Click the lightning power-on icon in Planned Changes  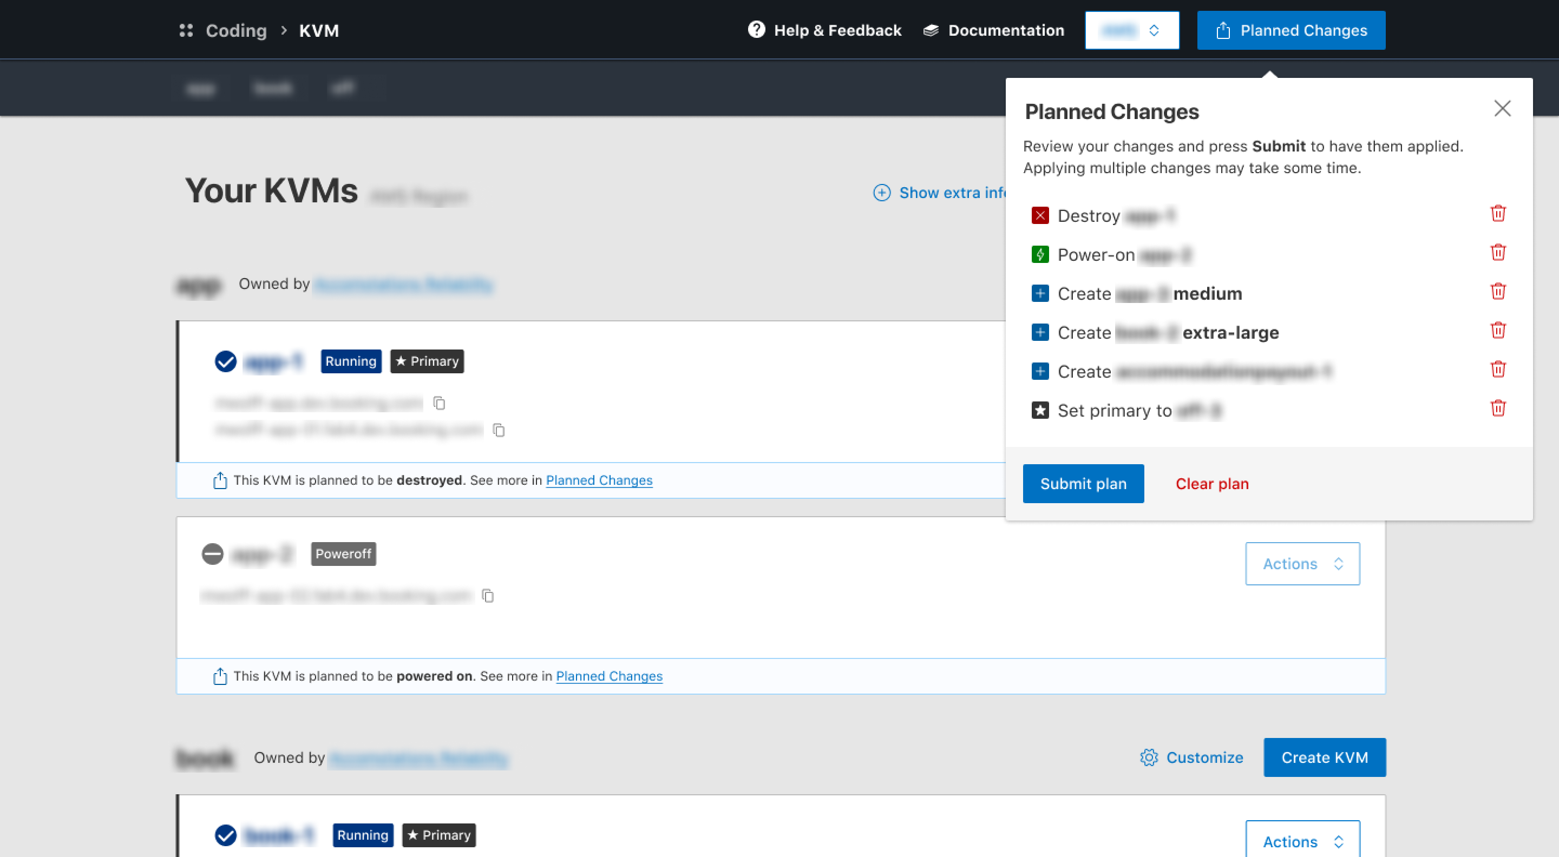coord(1040,254)
